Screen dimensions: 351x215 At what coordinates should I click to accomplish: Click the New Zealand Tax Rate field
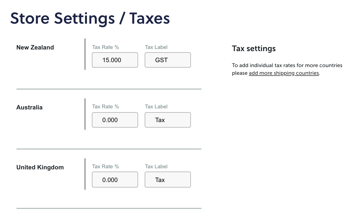115,60
